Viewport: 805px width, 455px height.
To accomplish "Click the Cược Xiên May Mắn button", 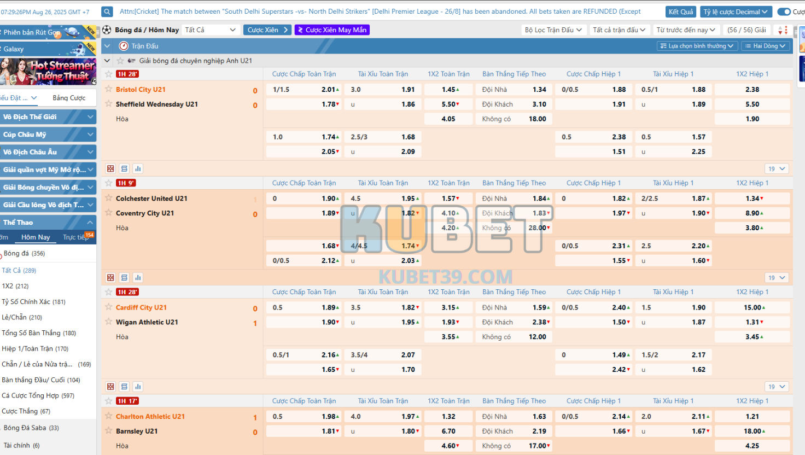I will click(x=332, y=30).
